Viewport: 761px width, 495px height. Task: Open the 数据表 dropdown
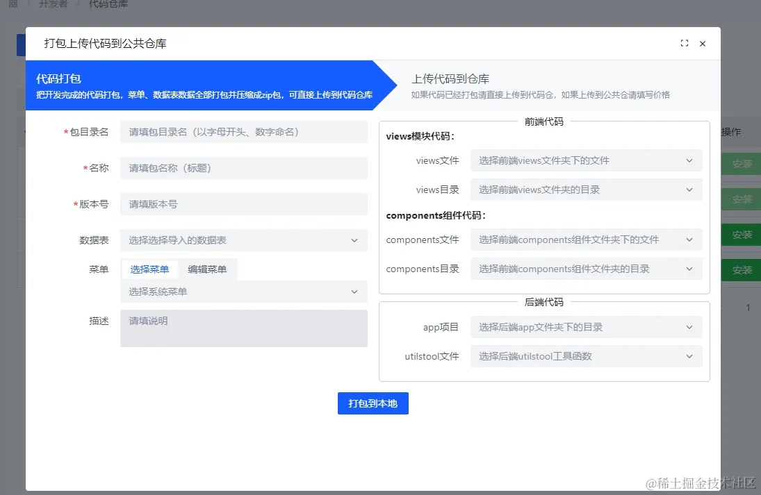tap(244, 240)
